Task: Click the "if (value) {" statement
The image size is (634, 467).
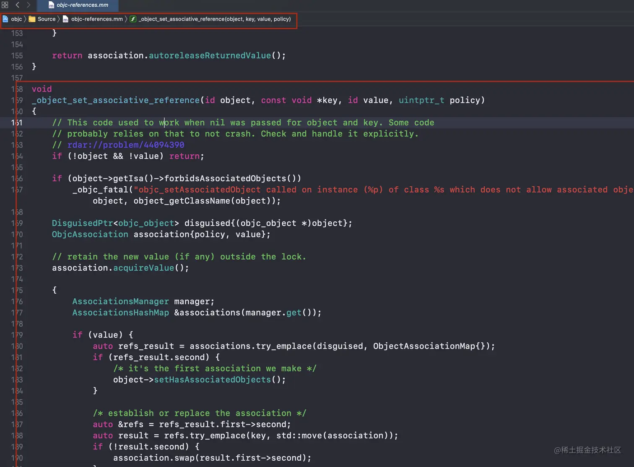Action: click(x=103, y=335)
